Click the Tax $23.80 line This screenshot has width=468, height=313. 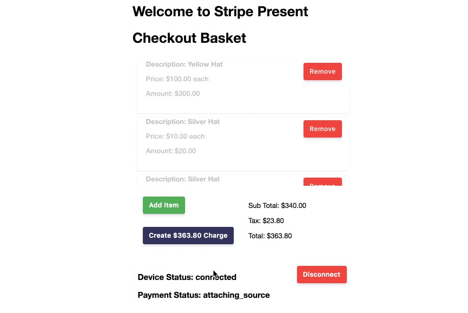click(x=266, y=221)
